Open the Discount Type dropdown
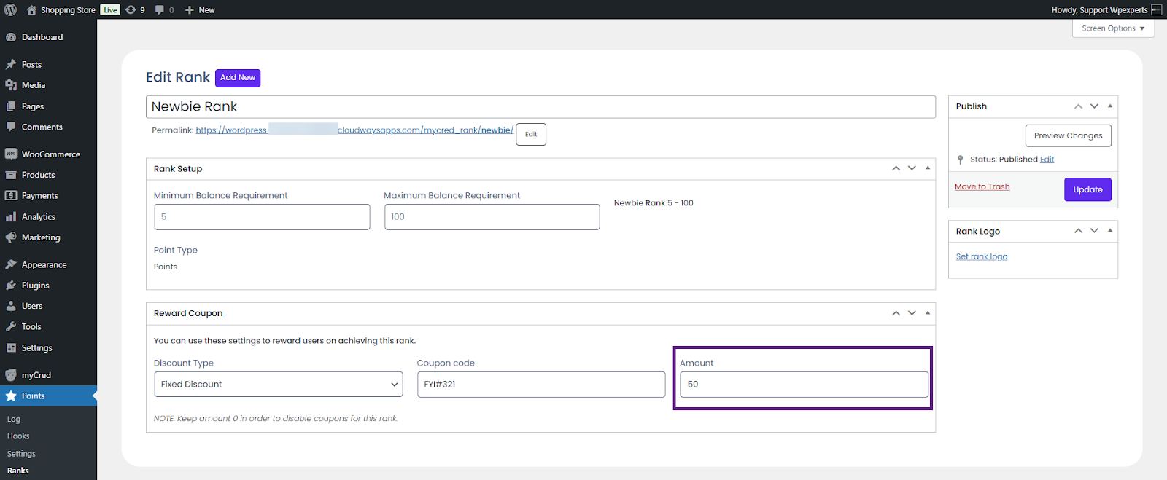1167x480 pixels. pos(278,385)
